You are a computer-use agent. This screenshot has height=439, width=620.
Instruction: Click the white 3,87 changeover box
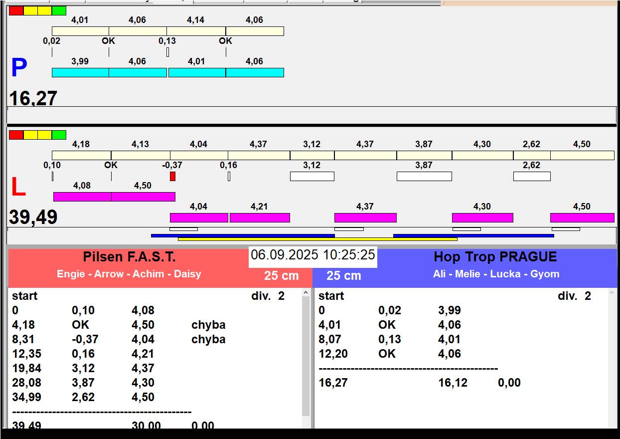[424, 176]
